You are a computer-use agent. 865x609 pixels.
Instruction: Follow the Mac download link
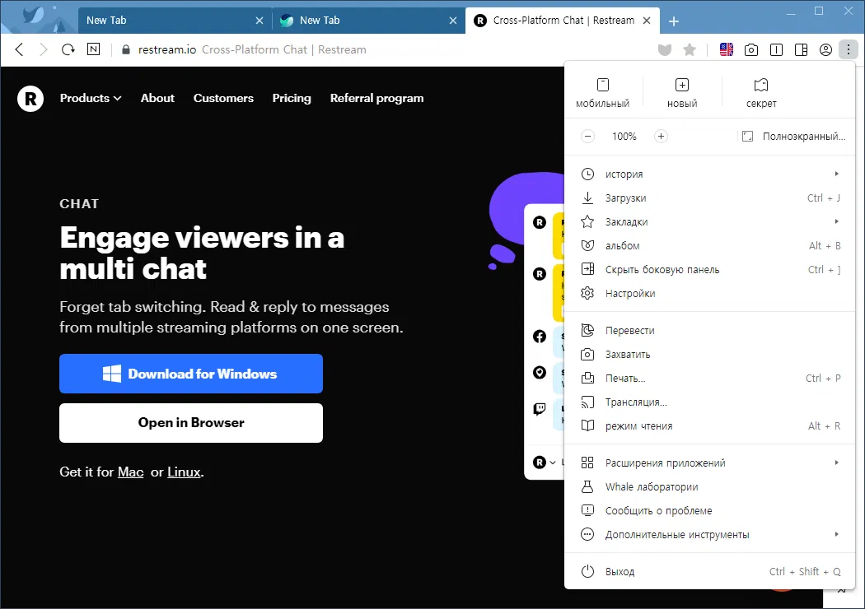131,472
